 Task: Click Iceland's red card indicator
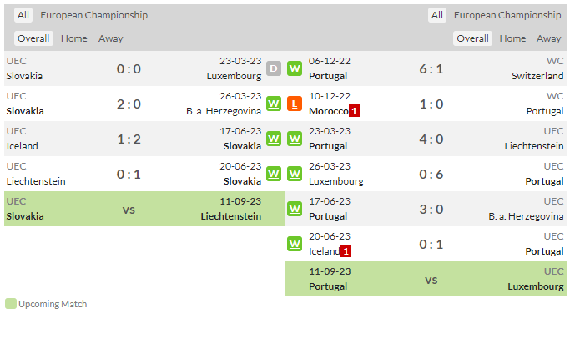pos(346,251)
